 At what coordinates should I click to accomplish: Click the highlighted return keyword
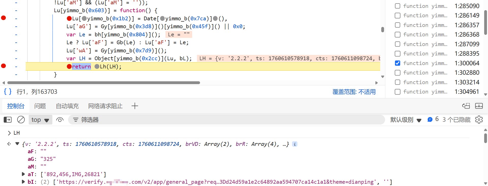(x=81, y=67)
